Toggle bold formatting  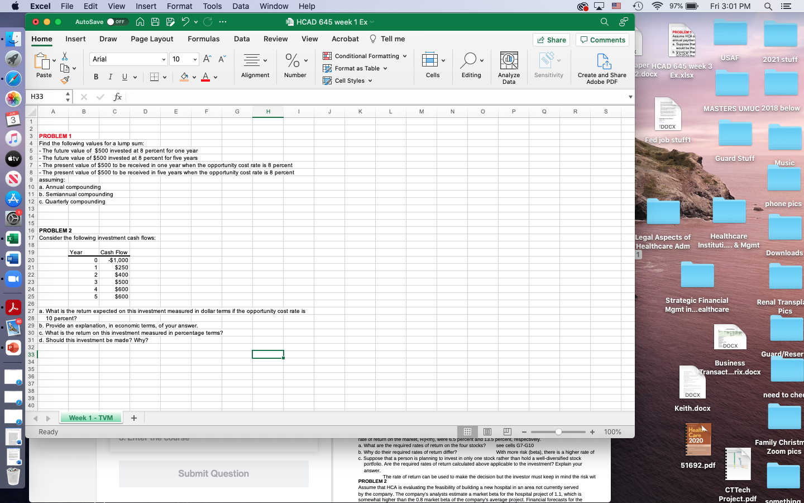click(x=95, y=77)
